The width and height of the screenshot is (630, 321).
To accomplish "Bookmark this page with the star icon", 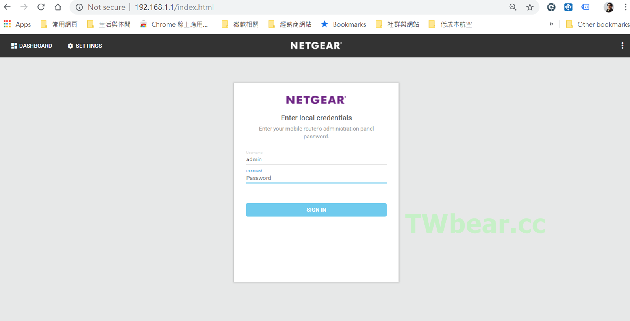I will 530,7.
